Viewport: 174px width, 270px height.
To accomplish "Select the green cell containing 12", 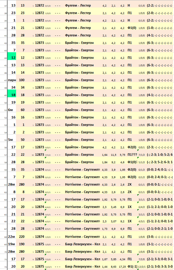I will pyautogui.click(x=12, y=56).
